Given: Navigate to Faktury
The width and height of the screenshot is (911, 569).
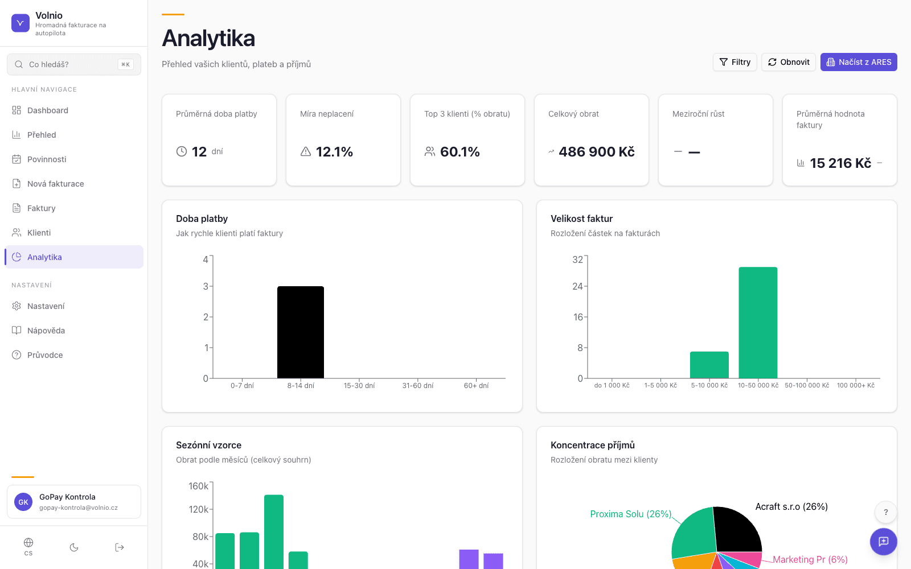Looking at the screenshot, I should [x=74, y=208].
